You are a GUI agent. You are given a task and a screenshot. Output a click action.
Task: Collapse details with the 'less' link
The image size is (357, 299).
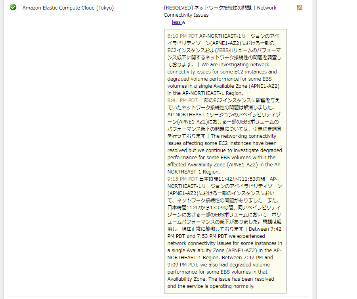point(178,22)
